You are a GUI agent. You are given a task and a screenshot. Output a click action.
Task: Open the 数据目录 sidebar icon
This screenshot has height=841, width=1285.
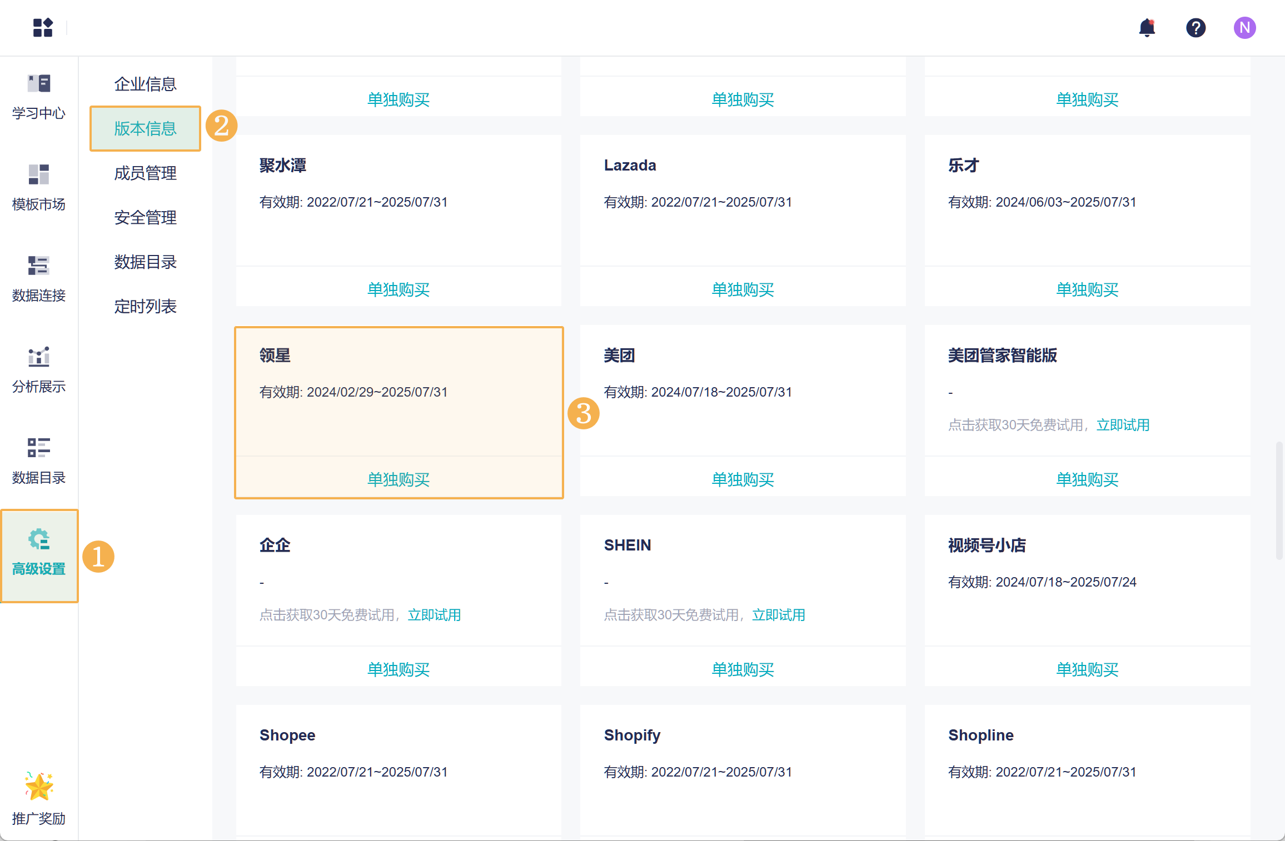[x=39, y=461]
